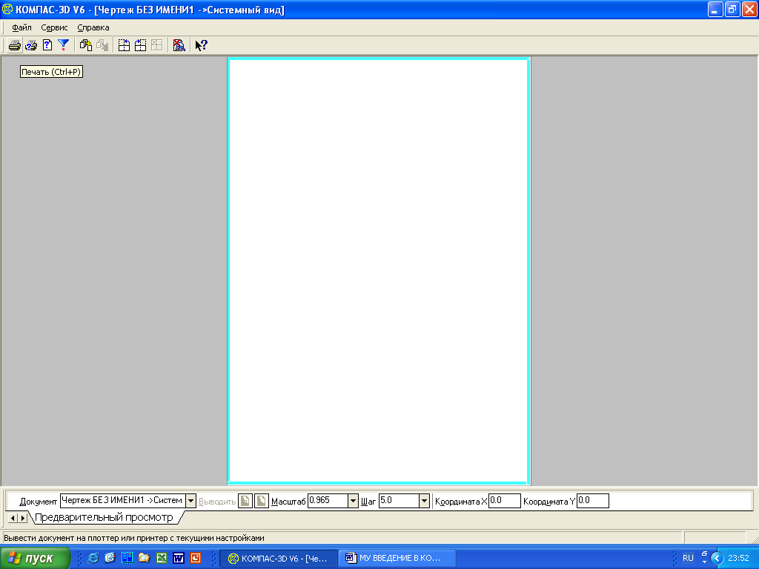The image size is (759, 569).
Task: Expand the Документ dropdown arrow
Action: [x=190, y=501]
